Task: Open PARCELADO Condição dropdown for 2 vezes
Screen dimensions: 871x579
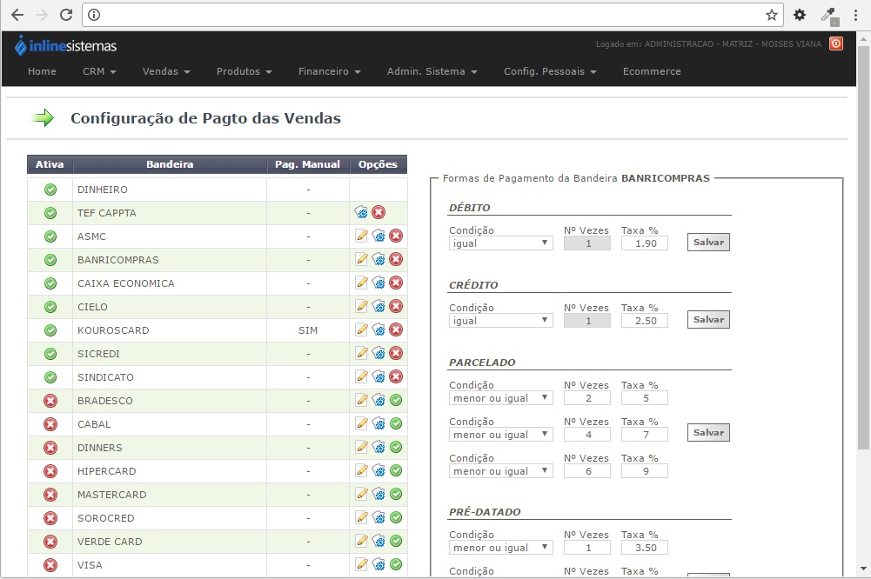Action: point(500,398)
